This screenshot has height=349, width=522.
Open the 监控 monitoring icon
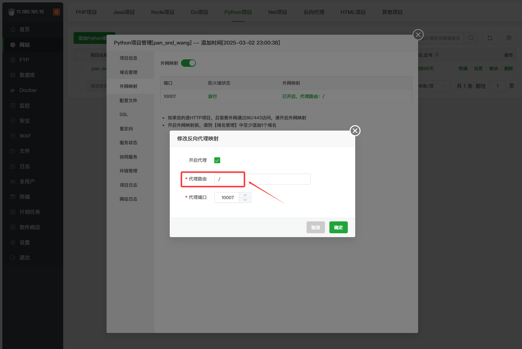(13, 106)
